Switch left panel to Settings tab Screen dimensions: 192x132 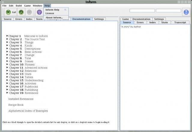[x=99, y=19]
